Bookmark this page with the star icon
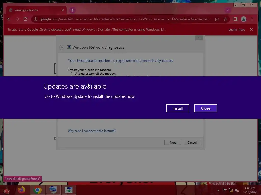The width and height of the screenshot is (261, 195). pos(225,19)
